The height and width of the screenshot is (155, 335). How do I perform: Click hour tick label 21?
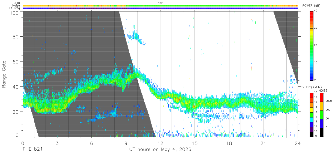pyautogui.click(x=264, y=144)
